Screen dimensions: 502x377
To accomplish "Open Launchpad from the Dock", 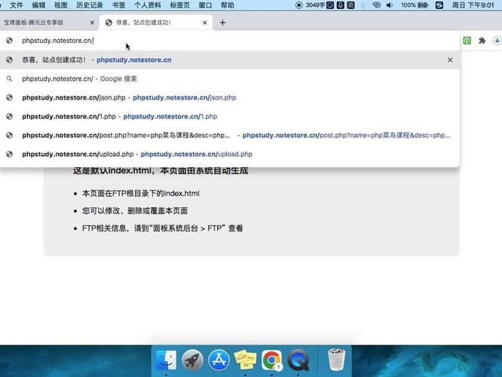I will tap(192, 360).
